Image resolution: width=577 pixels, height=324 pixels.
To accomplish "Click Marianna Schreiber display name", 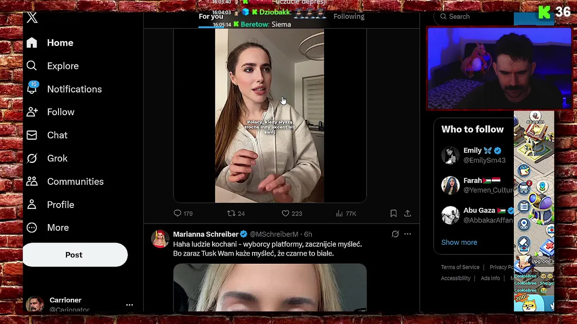I will pos(206,234).
